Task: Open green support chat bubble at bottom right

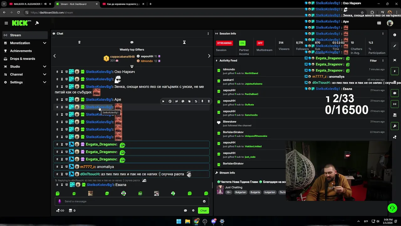Action: coord(392,208)
